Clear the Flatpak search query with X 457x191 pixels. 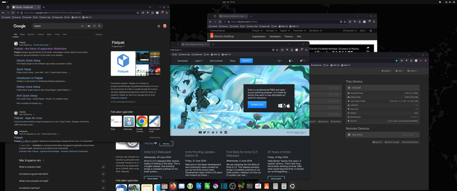83,26
